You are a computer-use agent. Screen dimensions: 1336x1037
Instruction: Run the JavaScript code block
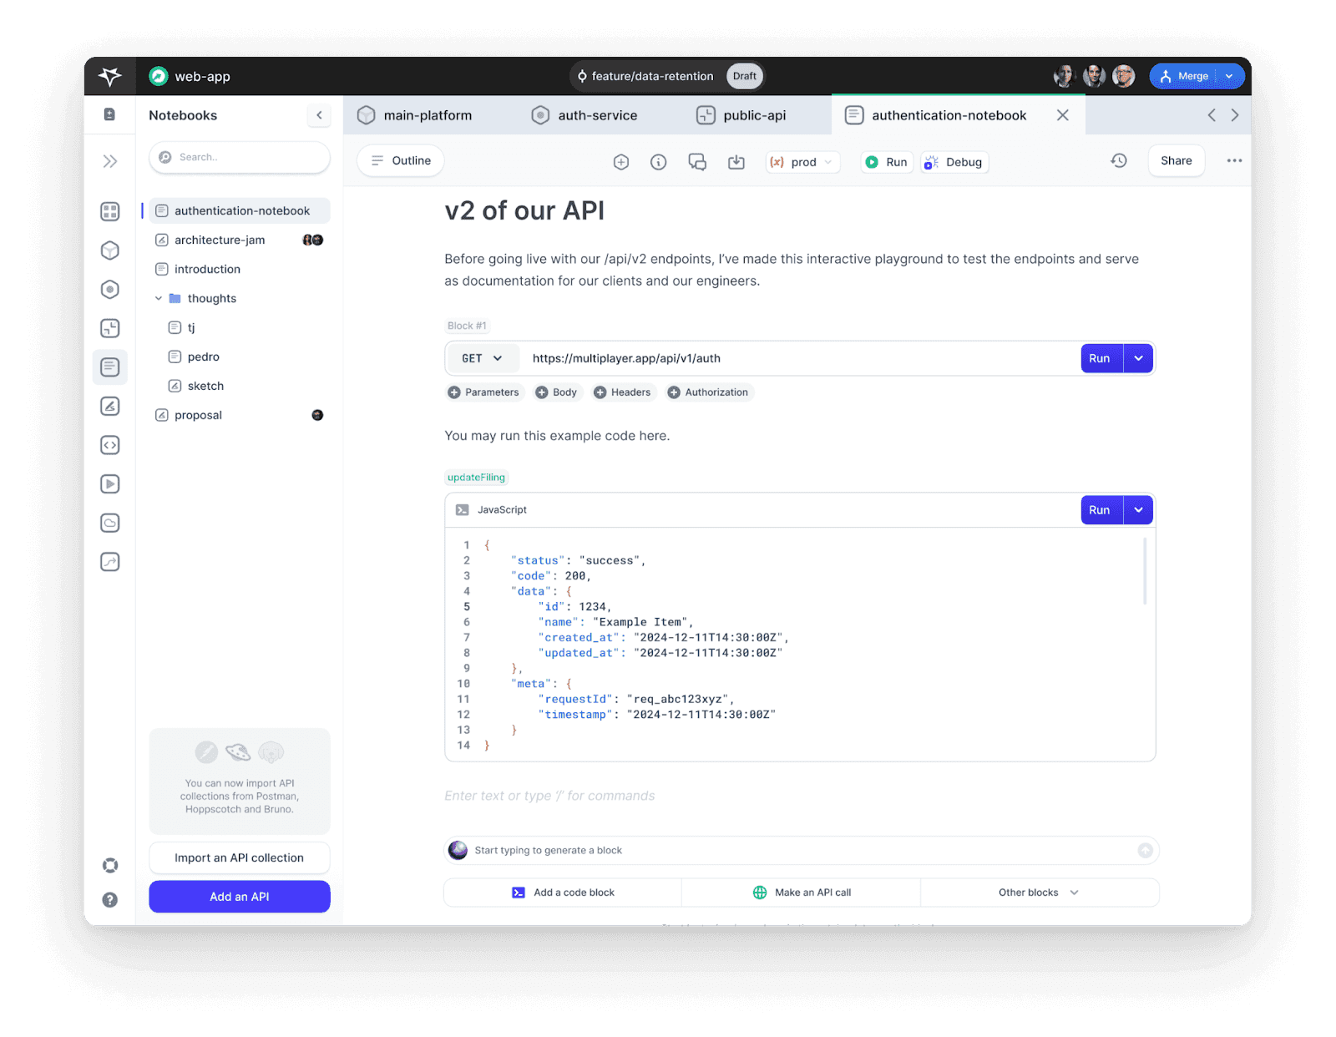click(x=1101, y=510)
